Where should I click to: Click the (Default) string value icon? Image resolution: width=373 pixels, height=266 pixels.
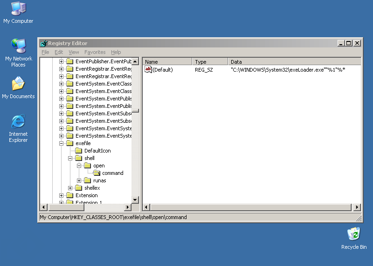(148, 70)
